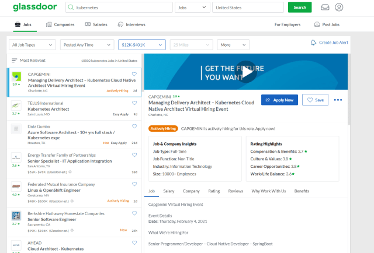Open the user profile icon
The width and height of the screenshot is (374, 253).
(x=339, y=8)
